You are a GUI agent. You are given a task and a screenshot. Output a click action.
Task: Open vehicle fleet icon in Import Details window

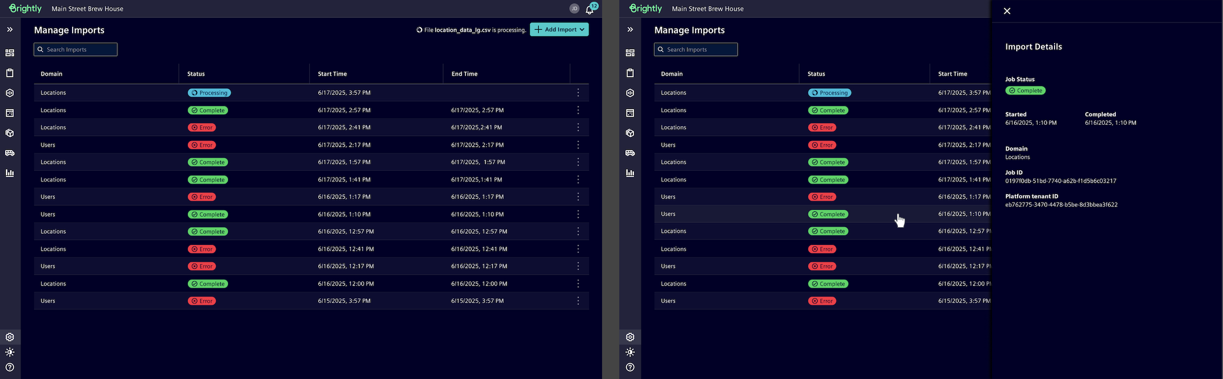pos(630,153)
